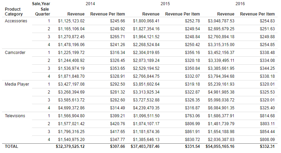Select the 2015 year column header
Image resolution: width=281 pixels, height=153 pixels.
[165, 4]
